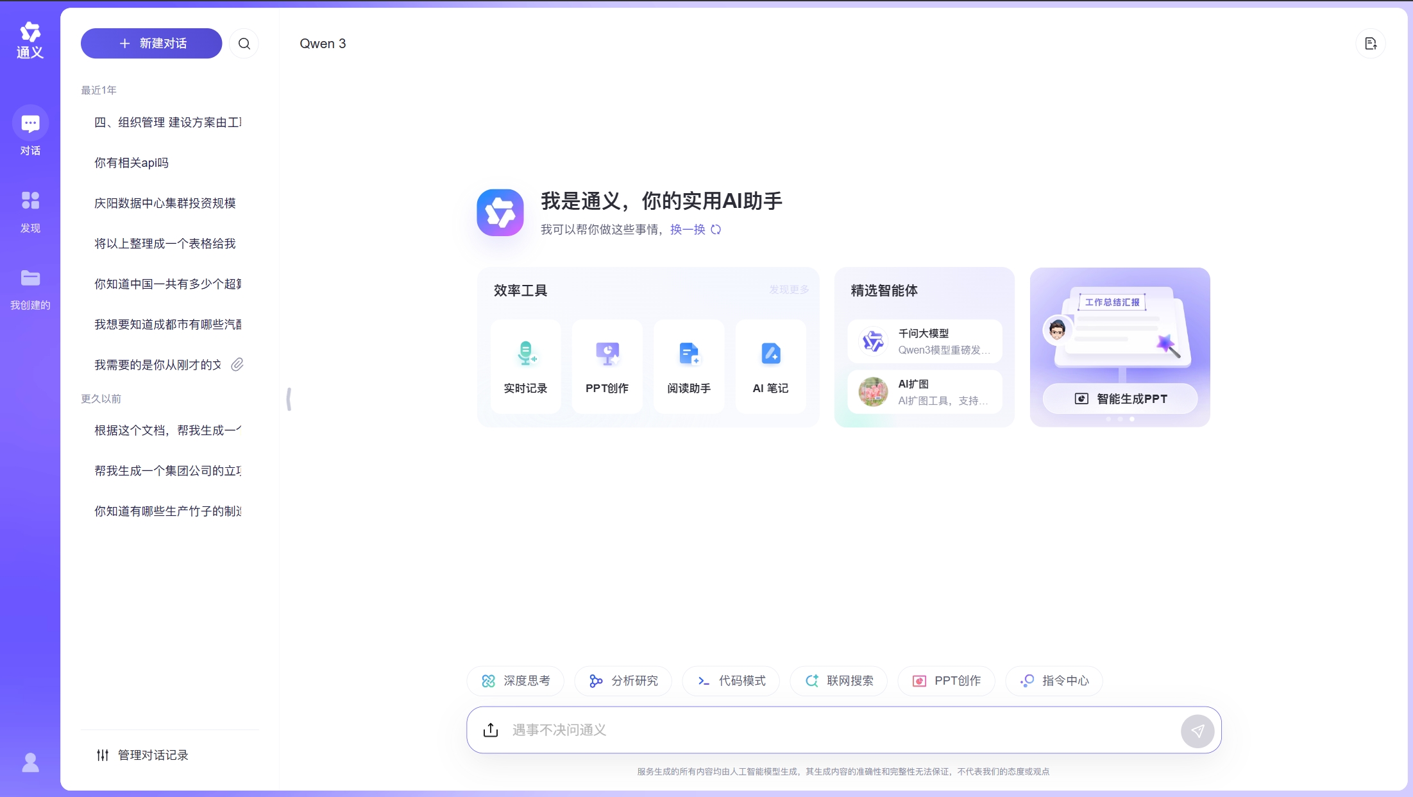
Task: Search conversation history with magnifier icon
Action: click(244, 44)
